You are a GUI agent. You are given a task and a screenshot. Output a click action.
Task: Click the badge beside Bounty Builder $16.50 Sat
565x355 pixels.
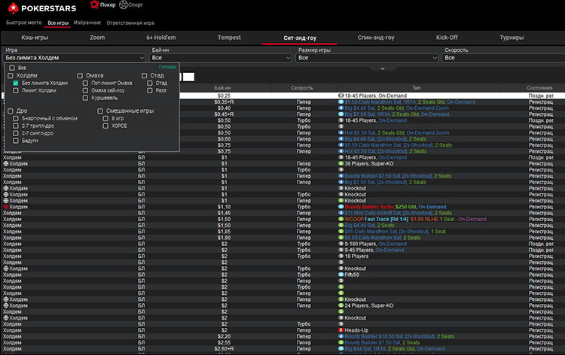coord(341,336)
